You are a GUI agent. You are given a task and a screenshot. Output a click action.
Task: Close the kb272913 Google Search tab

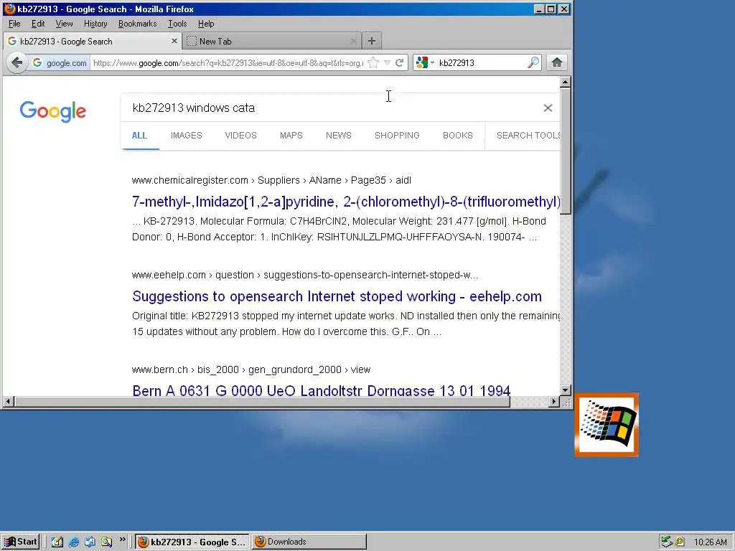174,41
